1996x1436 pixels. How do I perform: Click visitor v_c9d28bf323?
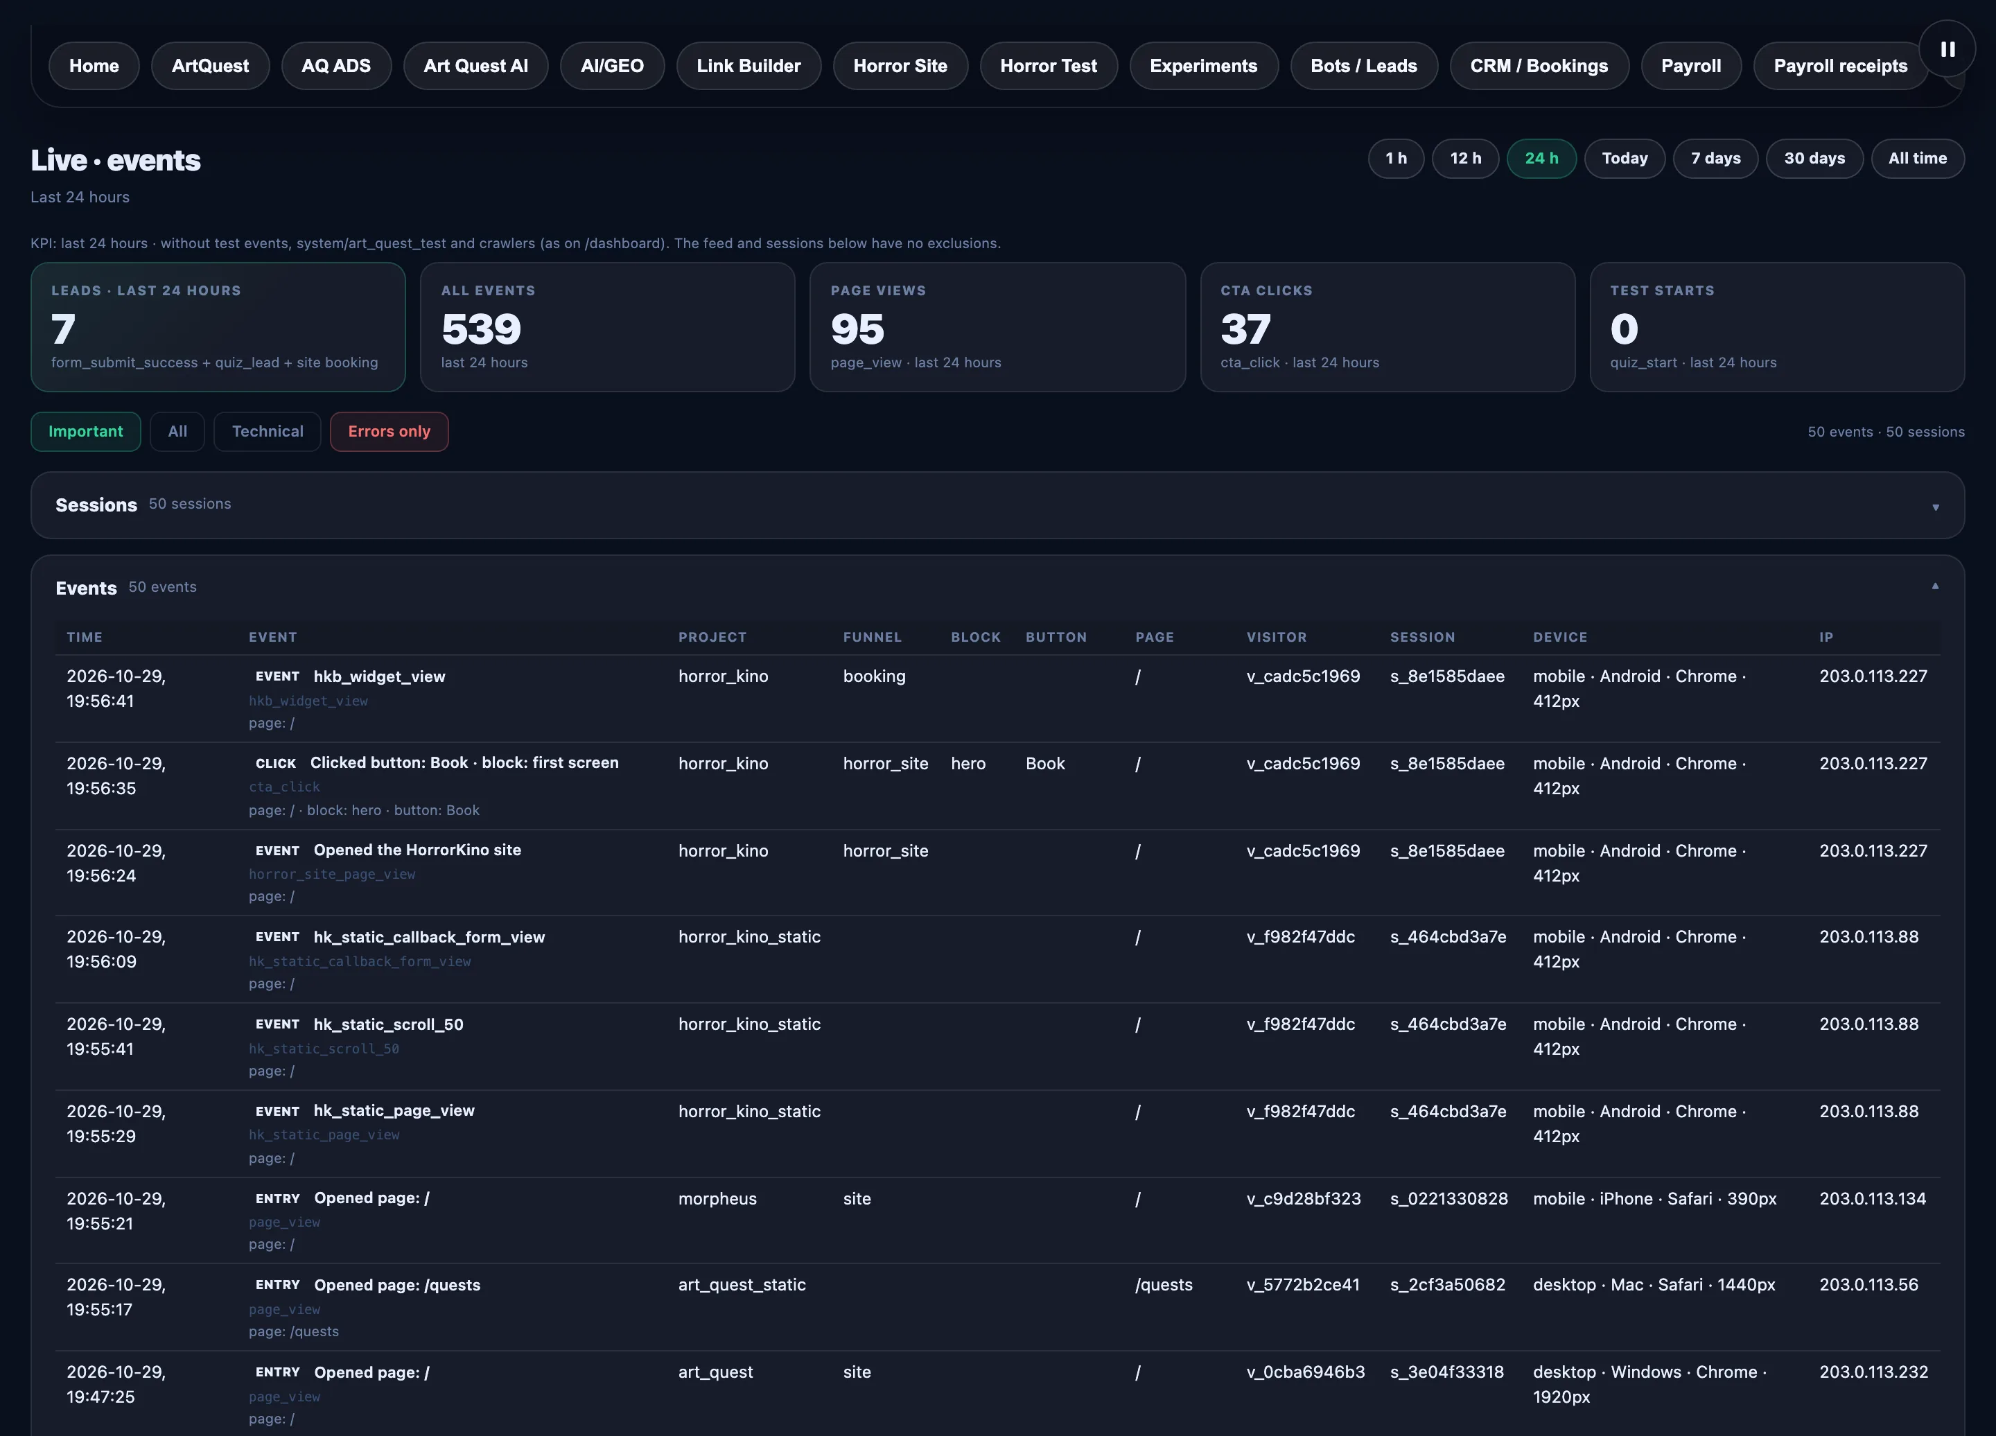[1304, 1198]
